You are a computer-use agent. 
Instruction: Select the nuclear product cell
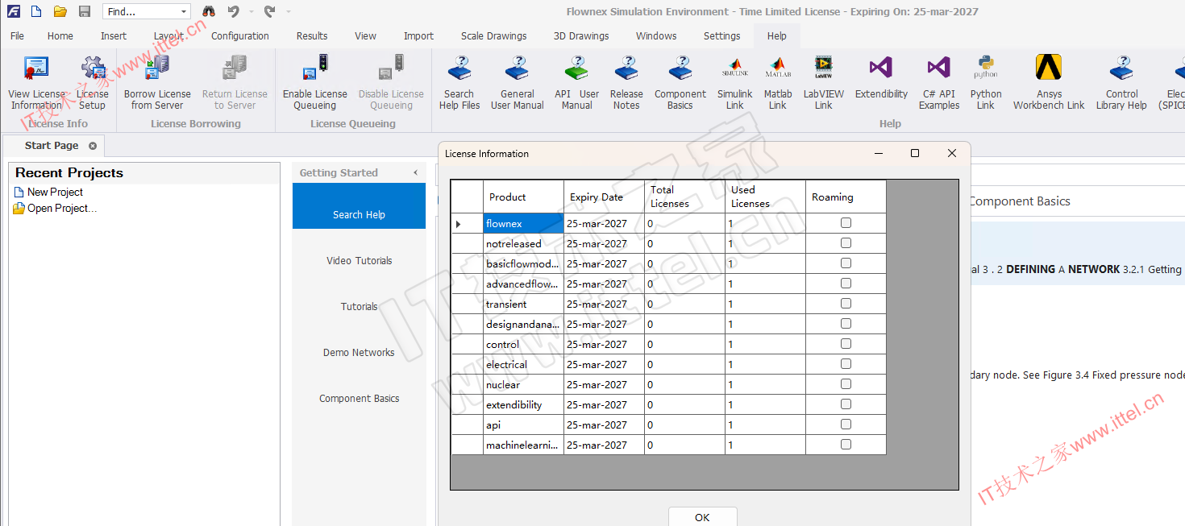click(523, 384)
